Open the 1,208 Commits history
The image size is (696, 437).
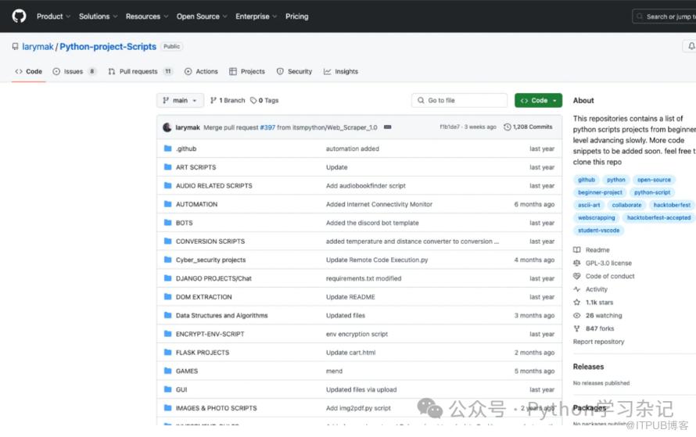528,127
